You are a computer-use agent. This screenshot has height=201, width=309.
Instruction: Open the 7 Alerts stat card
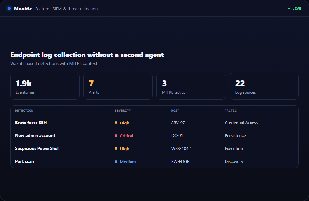pos(118,86)
